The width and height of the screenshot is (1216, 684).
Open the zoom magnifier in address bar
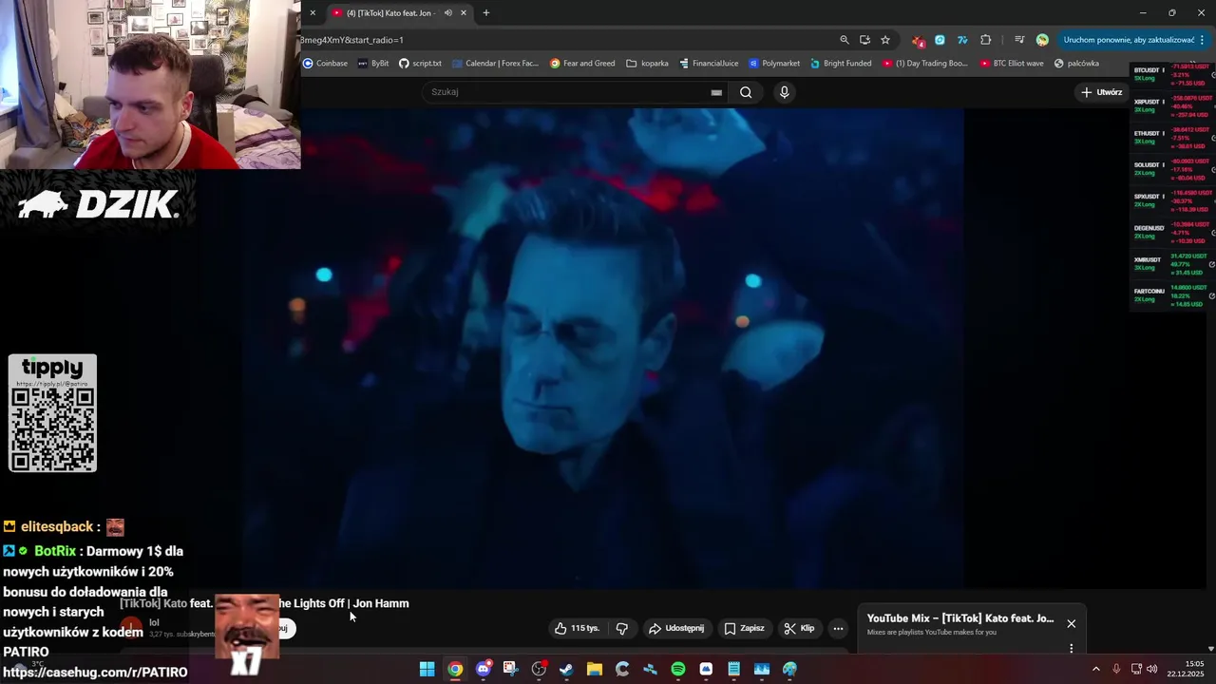pyautogui.click(x=845, y=40)
